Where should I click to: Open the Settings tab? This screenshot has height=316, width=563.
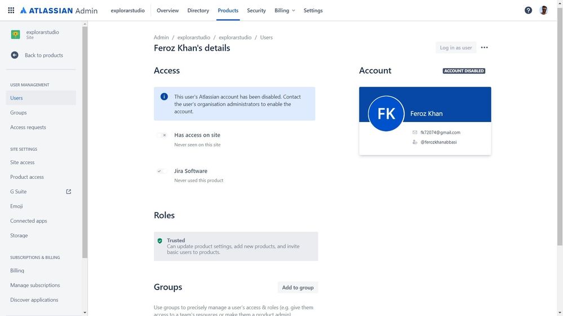tap(313, 10)
